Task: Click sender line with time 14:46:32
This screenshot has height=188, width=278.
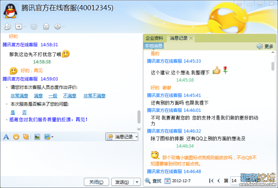Action: coord(174,131)
